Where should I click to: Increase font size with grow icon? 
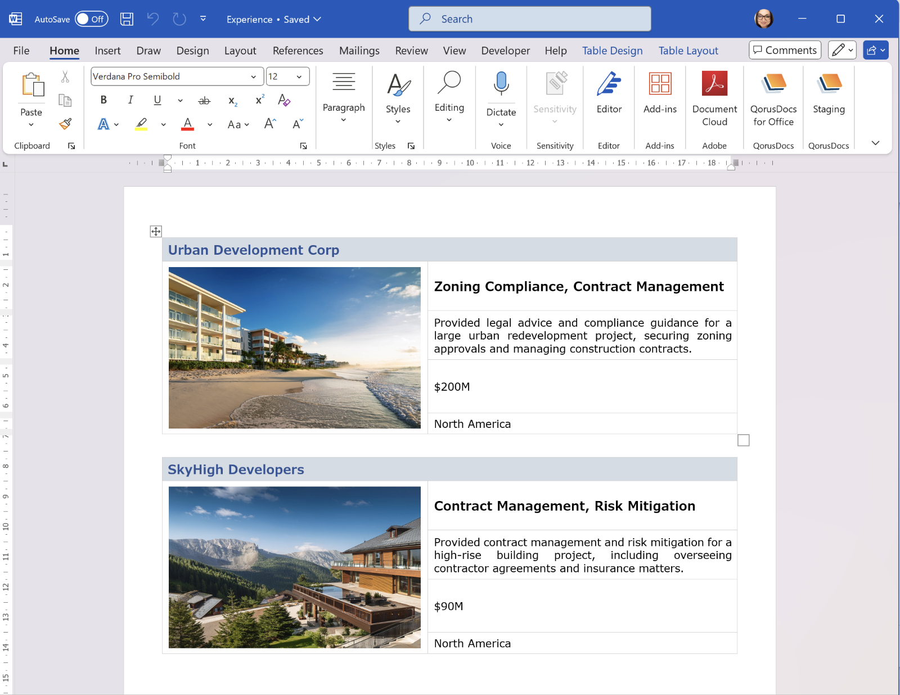(270, 124)
